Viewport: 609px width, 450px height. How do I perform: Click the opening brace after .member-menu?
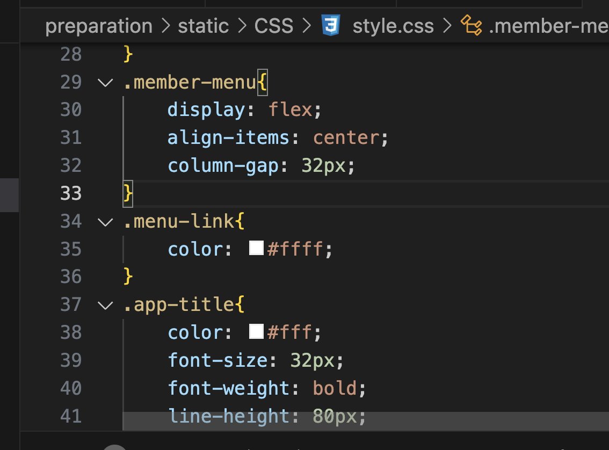[x=263, y=82]
